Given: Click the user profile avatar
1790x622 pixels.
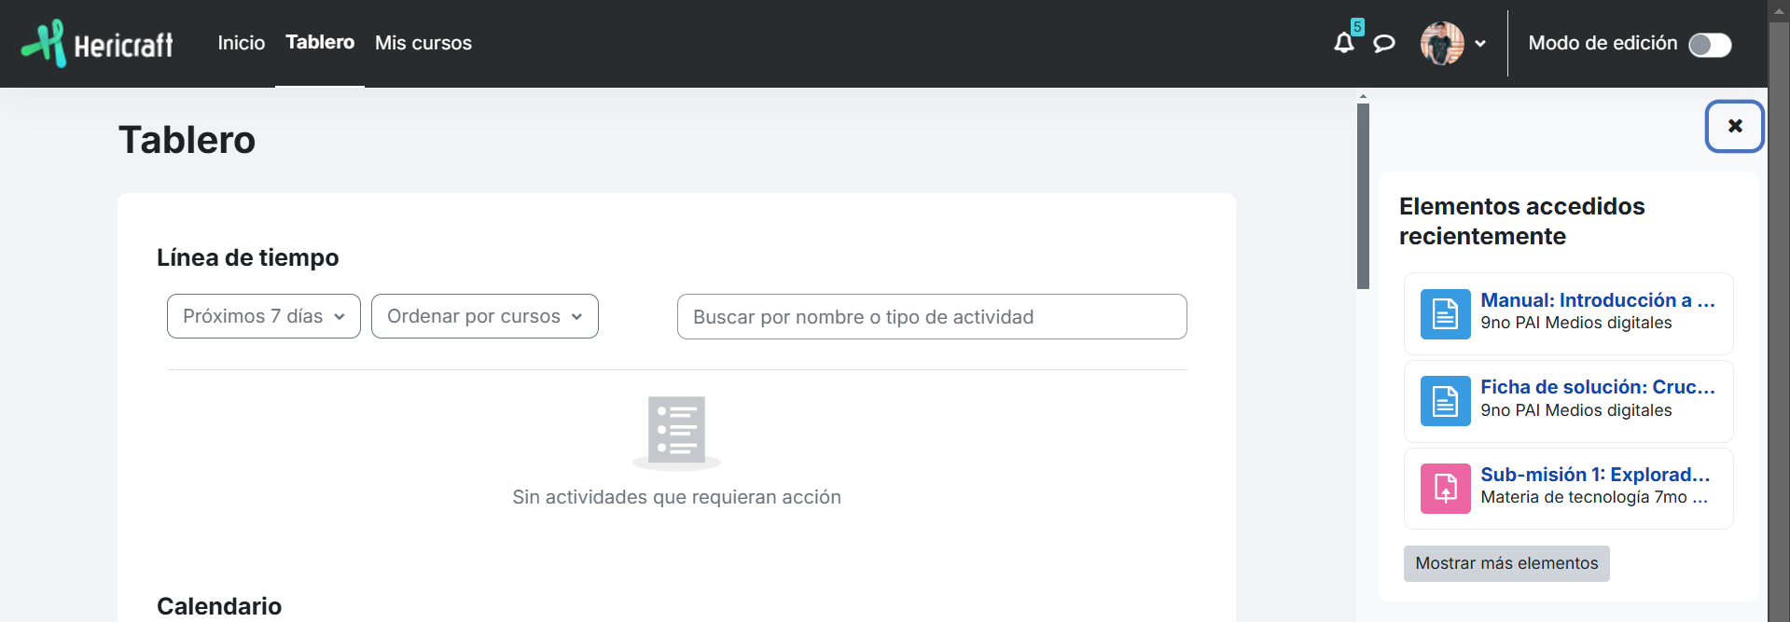Looking at the screenshot, I should coord(1441,43).
